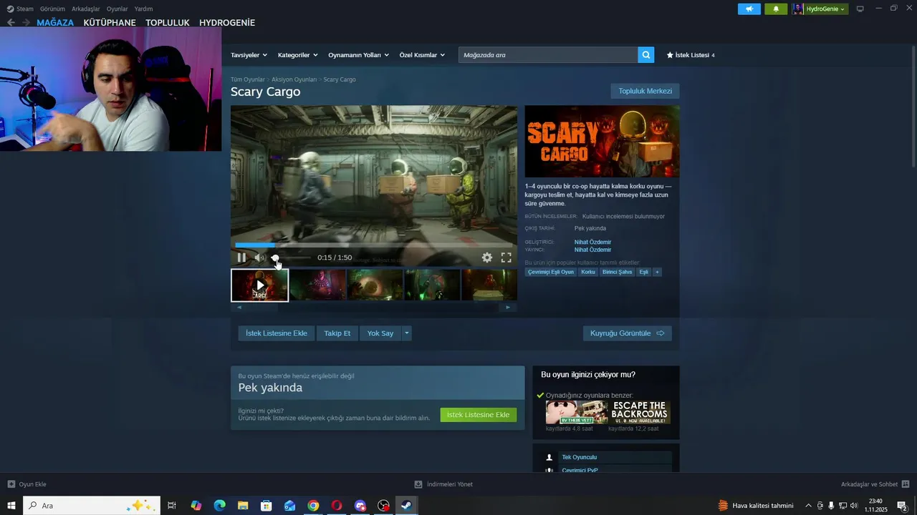Open the Tüm Oyunlar breadcrumb link
Viewport: 917px width, 515px height.
248,79
